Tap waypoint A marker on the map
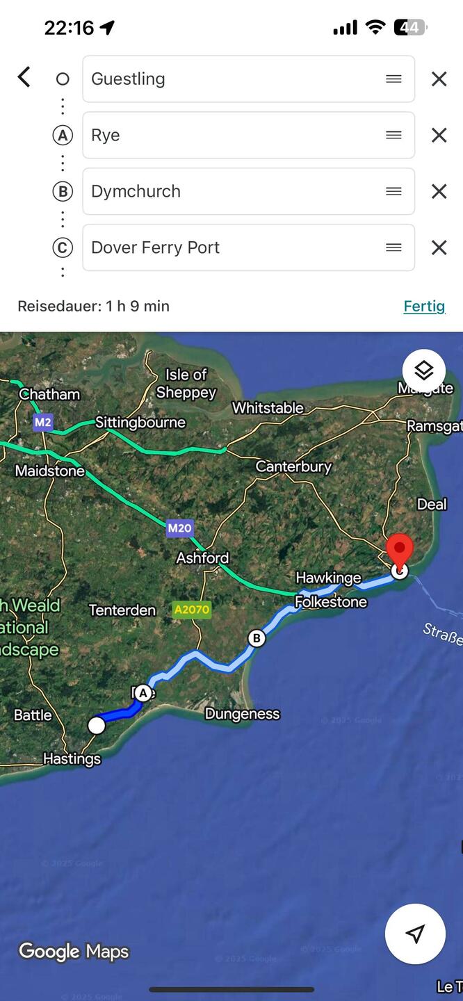 tap(143, 692)
